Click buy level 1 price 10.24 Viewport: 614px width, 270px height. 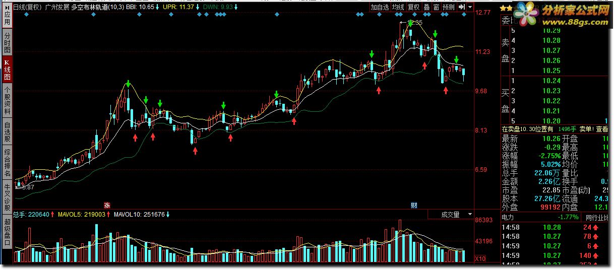pyautogui.click(x=551, y=81)
